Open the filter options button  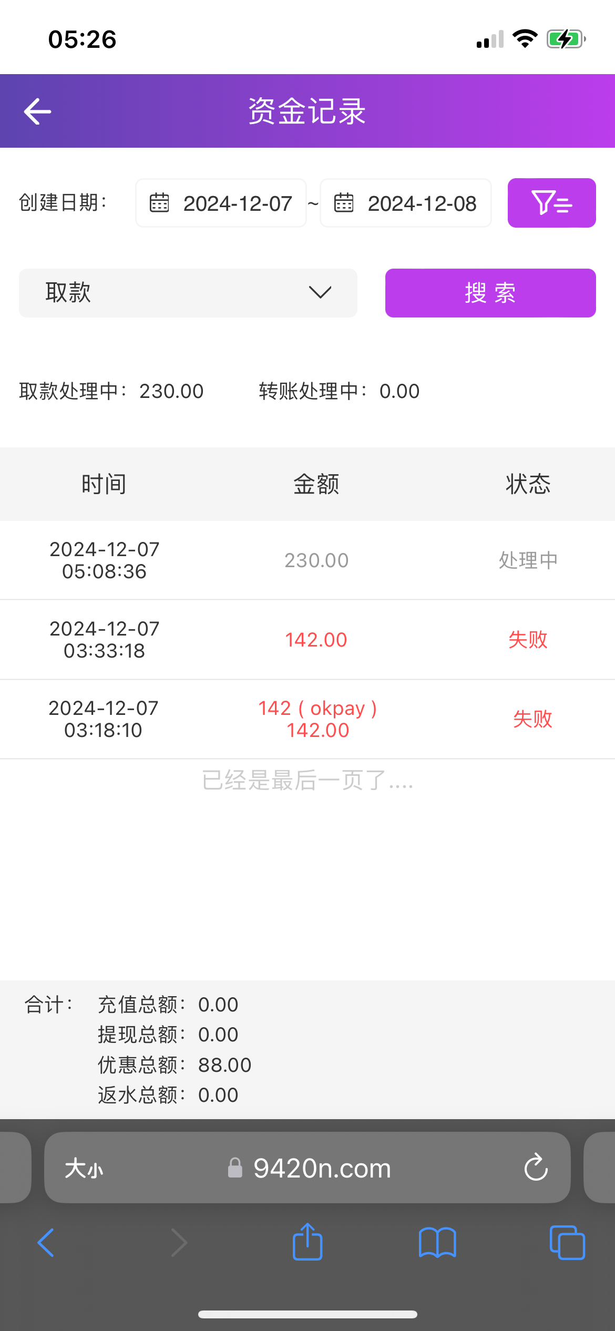coord(551,203)
